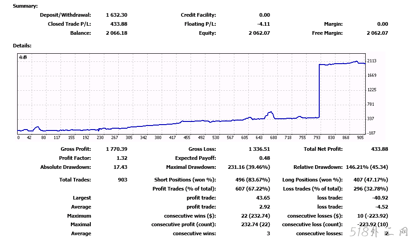The width and height of the screenshot is (410, 242).
Task: Click the Total Trades label
Action: [75, 180]
